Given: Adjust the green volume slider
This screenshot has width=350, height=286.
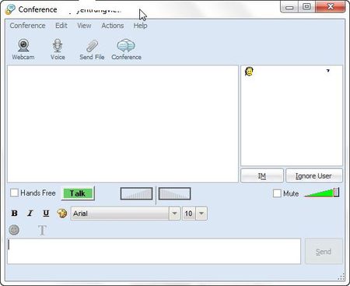Looking at the screenshot, I should [321, 192].
